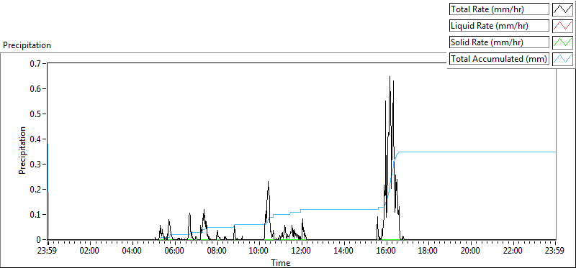The width and height of the screenshot is (576, 268).
Task: Click the Precipitation graph caption above plot
Action: (x=27, y=45)
